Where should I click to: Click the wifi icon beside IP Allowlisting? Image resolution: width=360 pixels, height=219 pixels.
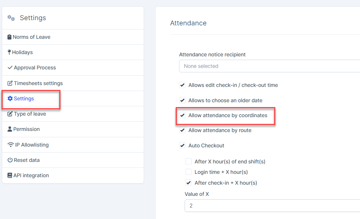click(x=11, y=145)
